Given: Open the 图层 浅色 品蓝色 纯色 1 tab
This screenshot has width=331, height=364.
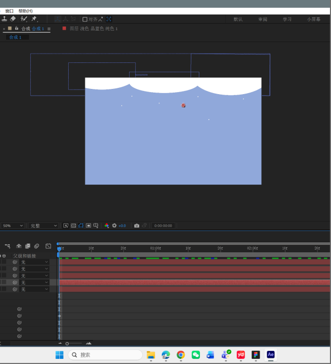Looking at the screenshot, I should 94,29.
